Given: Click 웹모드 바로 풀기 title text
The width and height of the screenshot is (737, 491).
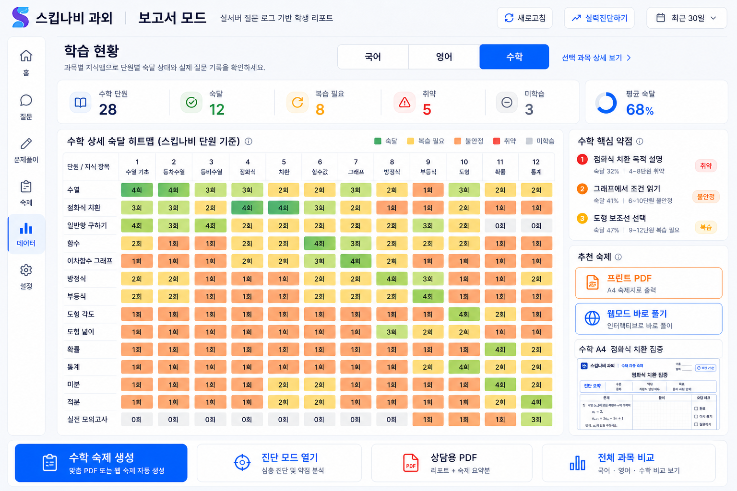Looking at the screenshot, I should click(637, 314).
